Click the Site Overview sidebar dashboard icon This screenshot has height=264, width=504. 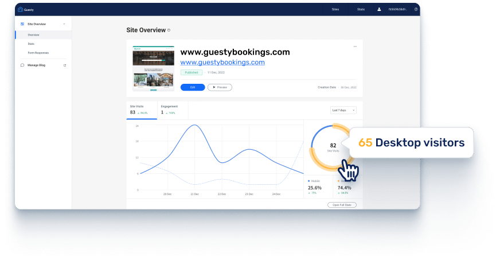tap(22, 24)
